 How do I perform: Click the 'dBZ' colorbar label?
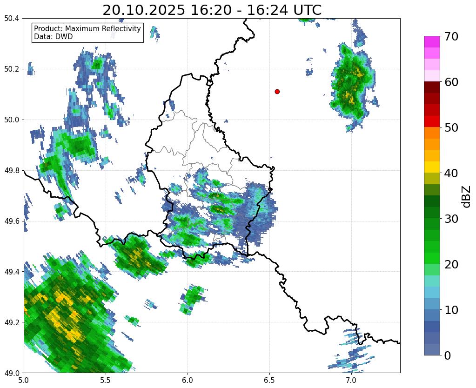[x=467, y=197]
